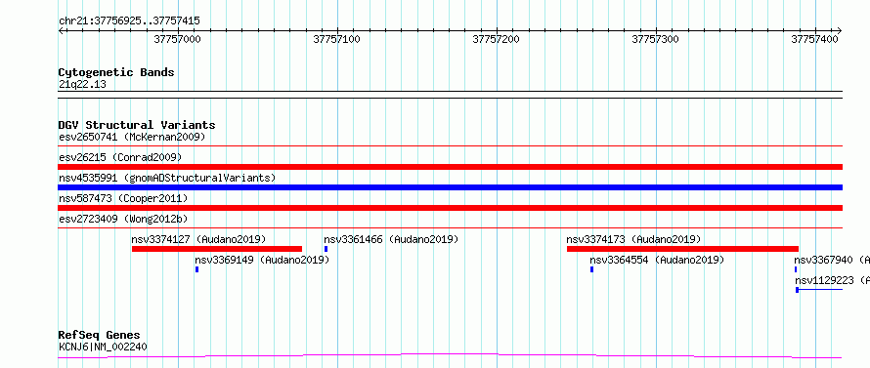Click the esv2650741 (McKernan2009) variant label
The width and height of the screenshot is (870, 368).
tap(132, 137)
